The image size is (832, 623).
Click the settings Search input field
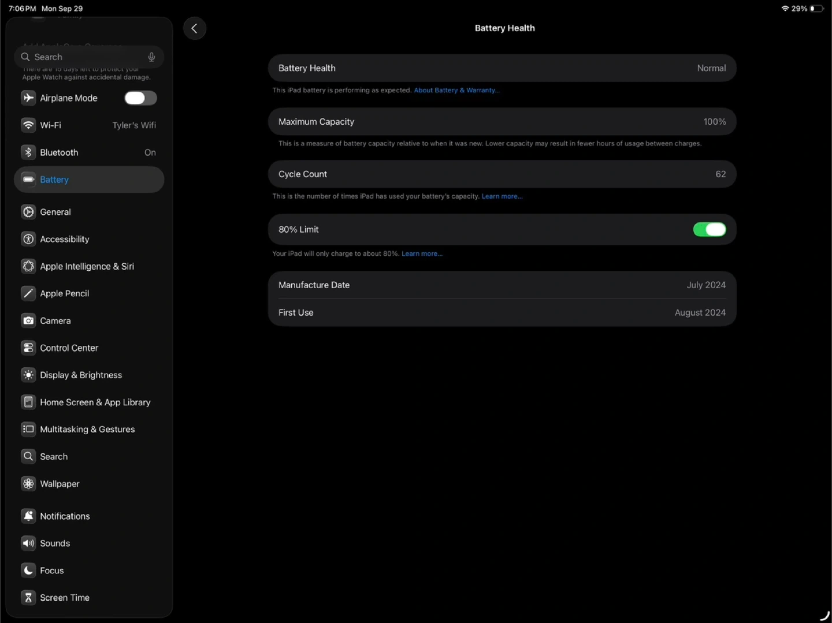[x=87, y=57]
